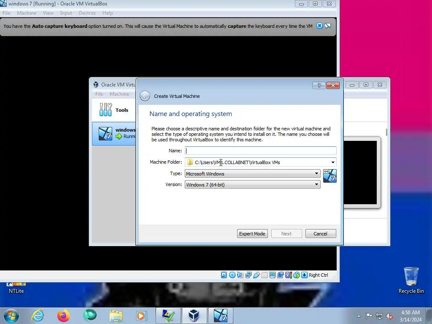Switch to windows 7 VM taskbar button
The image size is (432, 324).
coord(220,316)
